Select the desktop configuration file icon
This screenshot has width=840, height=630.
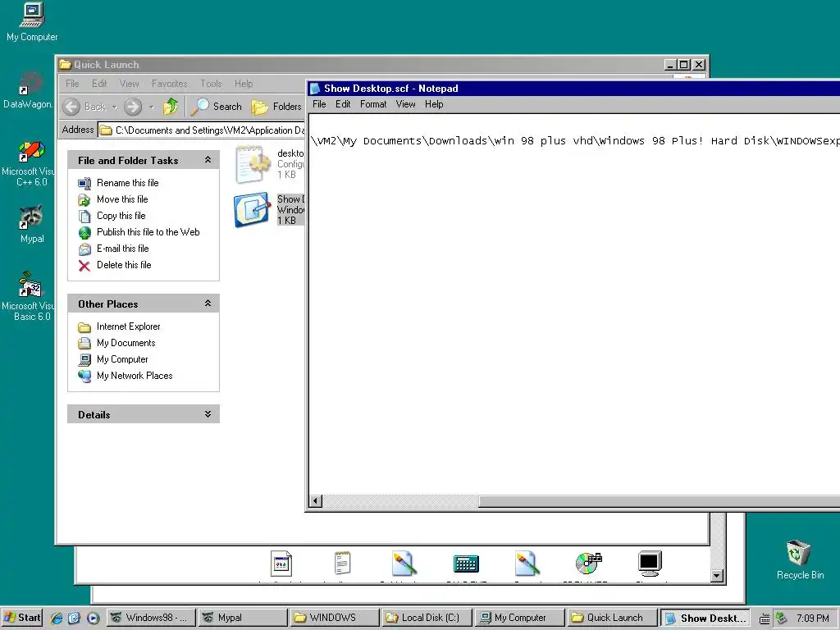click(x=253, y=164)
